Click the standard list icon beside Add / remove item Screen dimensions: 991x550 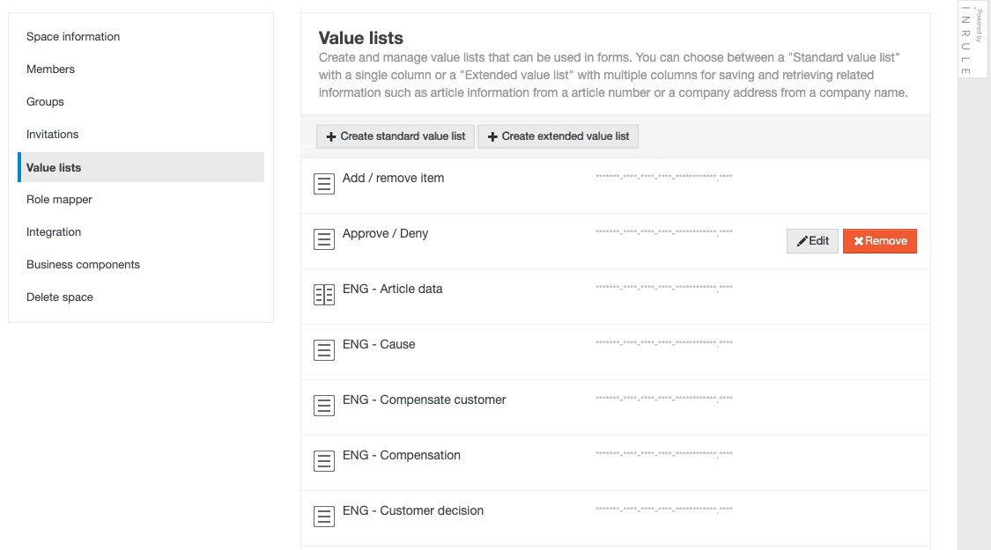(324, 183)
